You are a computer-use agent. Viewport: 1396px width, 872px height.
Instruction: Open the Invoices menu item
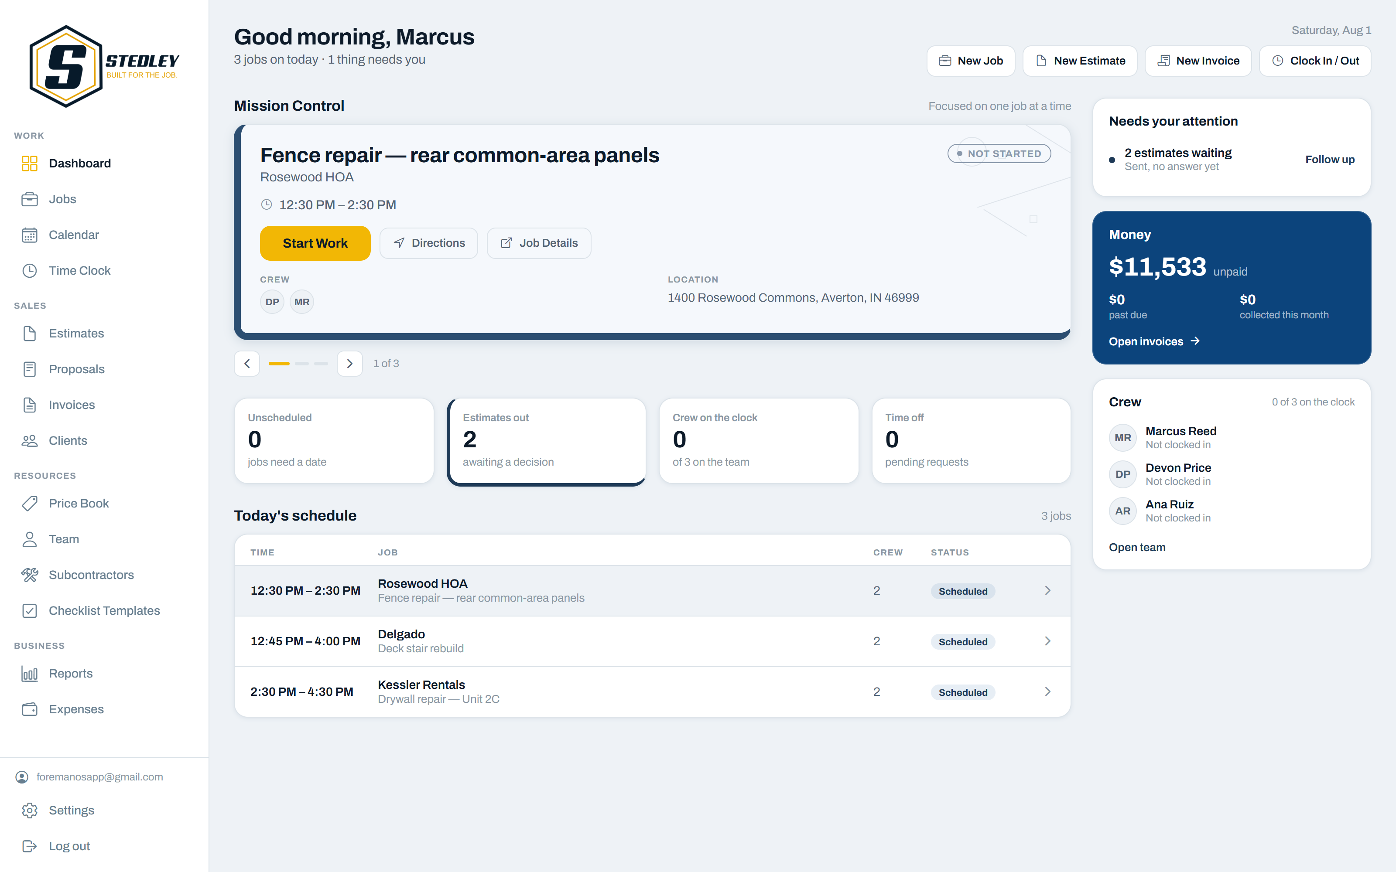pyautogui.click(x=104, y=405)
